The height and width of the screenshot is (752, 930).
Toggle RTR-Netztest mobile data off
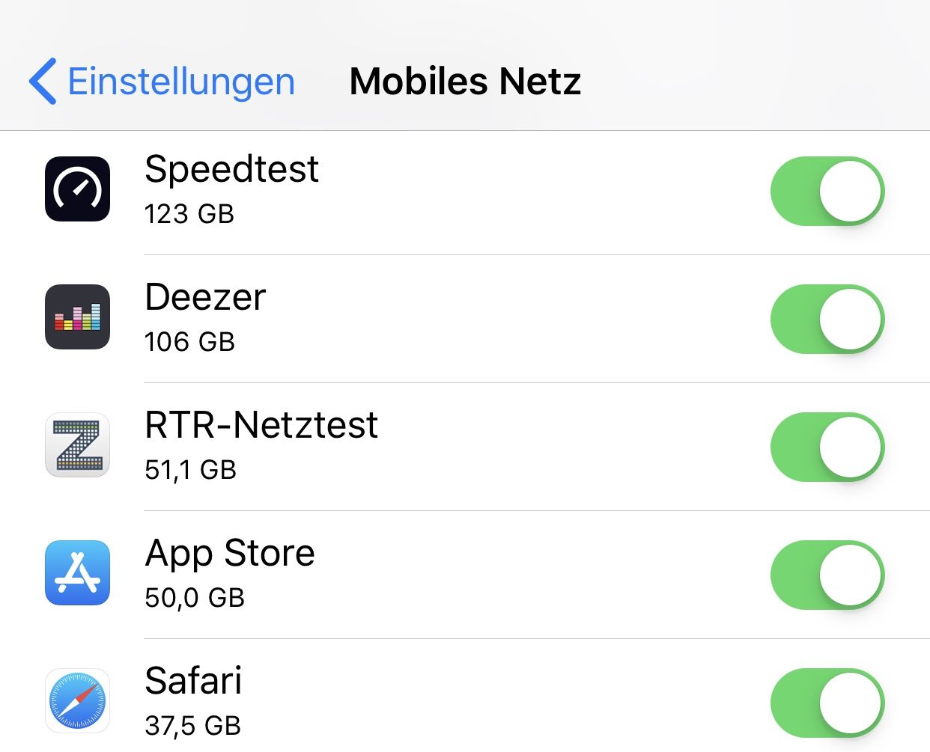coord(827,447)
